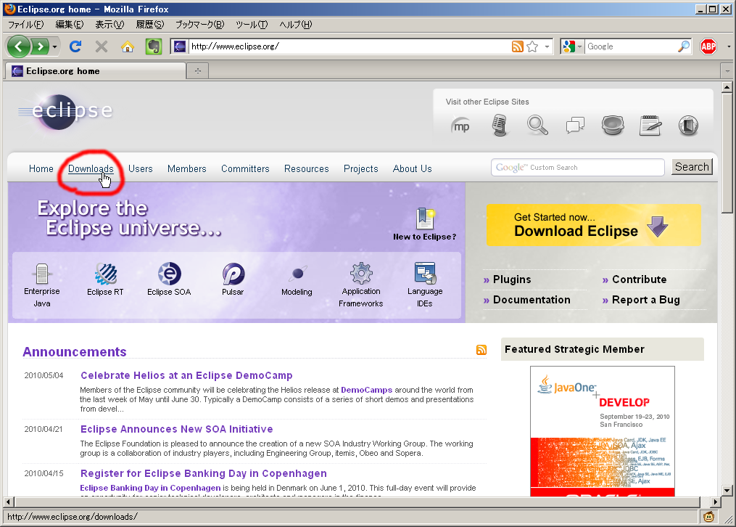Open the magnifying glass Eclipse site icon
This screenshot has width=736, height=527.
[x=537, y=125]
